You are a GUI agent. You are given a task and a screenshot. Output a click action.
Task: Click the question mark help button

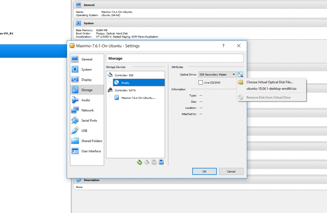pos(223,46)
